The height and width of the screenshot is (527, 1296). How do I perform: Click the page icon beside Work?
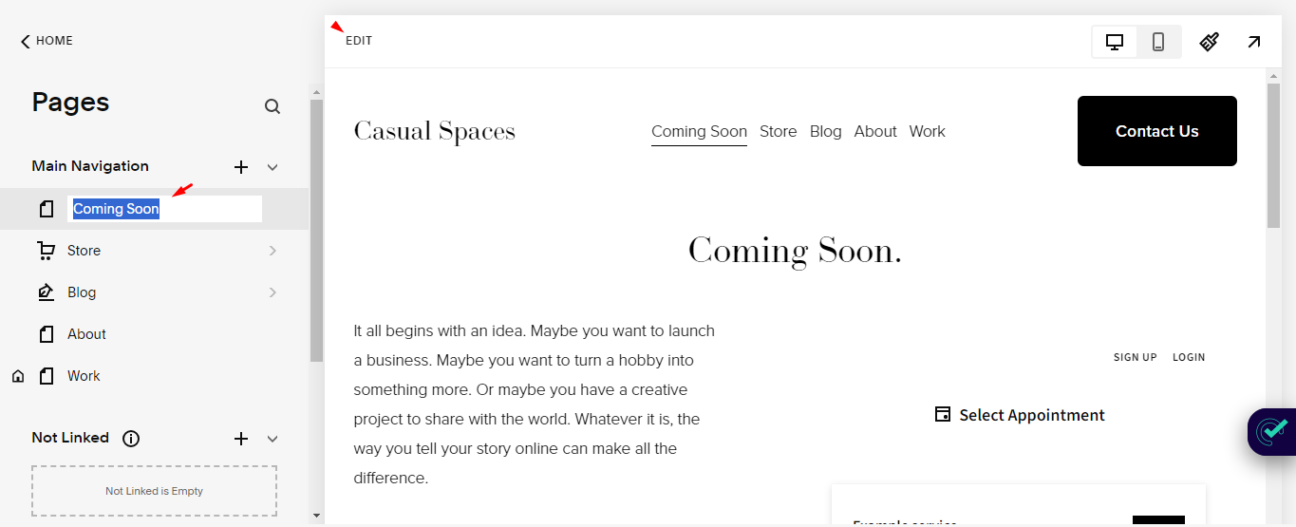[47, 376]
